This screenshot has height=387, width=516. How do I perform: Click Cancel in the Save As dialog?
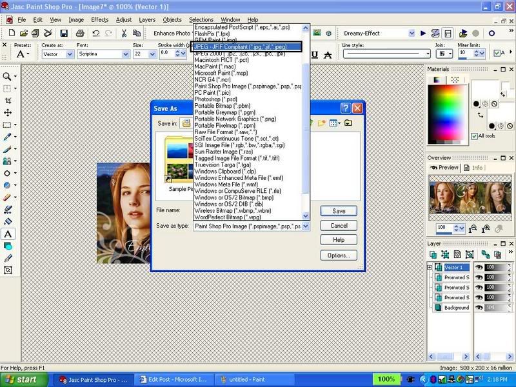point(339,225)
